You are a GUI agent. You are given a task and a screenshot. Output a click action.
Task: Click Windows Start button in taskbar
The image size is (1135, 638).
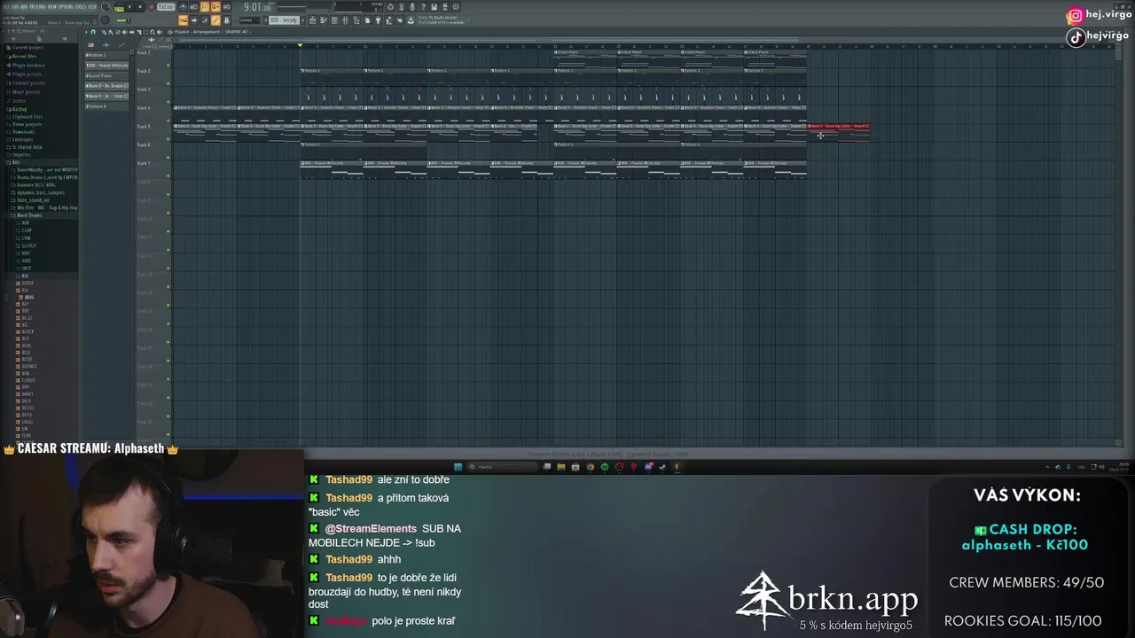click(458, 466)
